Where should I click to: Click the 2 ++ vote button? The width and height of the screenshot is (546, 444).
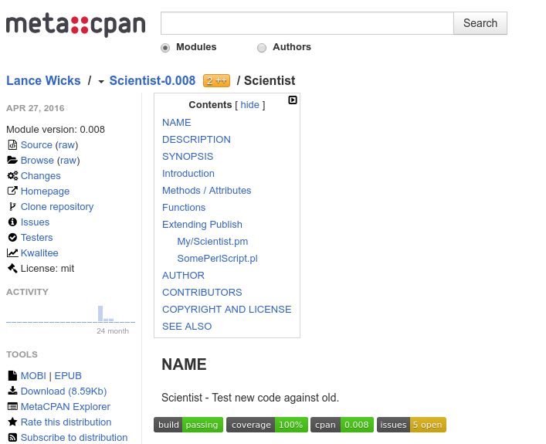[x=216, y=81]
